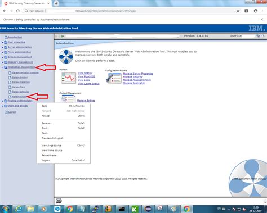
Task: Click the Configuration Actions tools icon
Action: click(114, 78)
